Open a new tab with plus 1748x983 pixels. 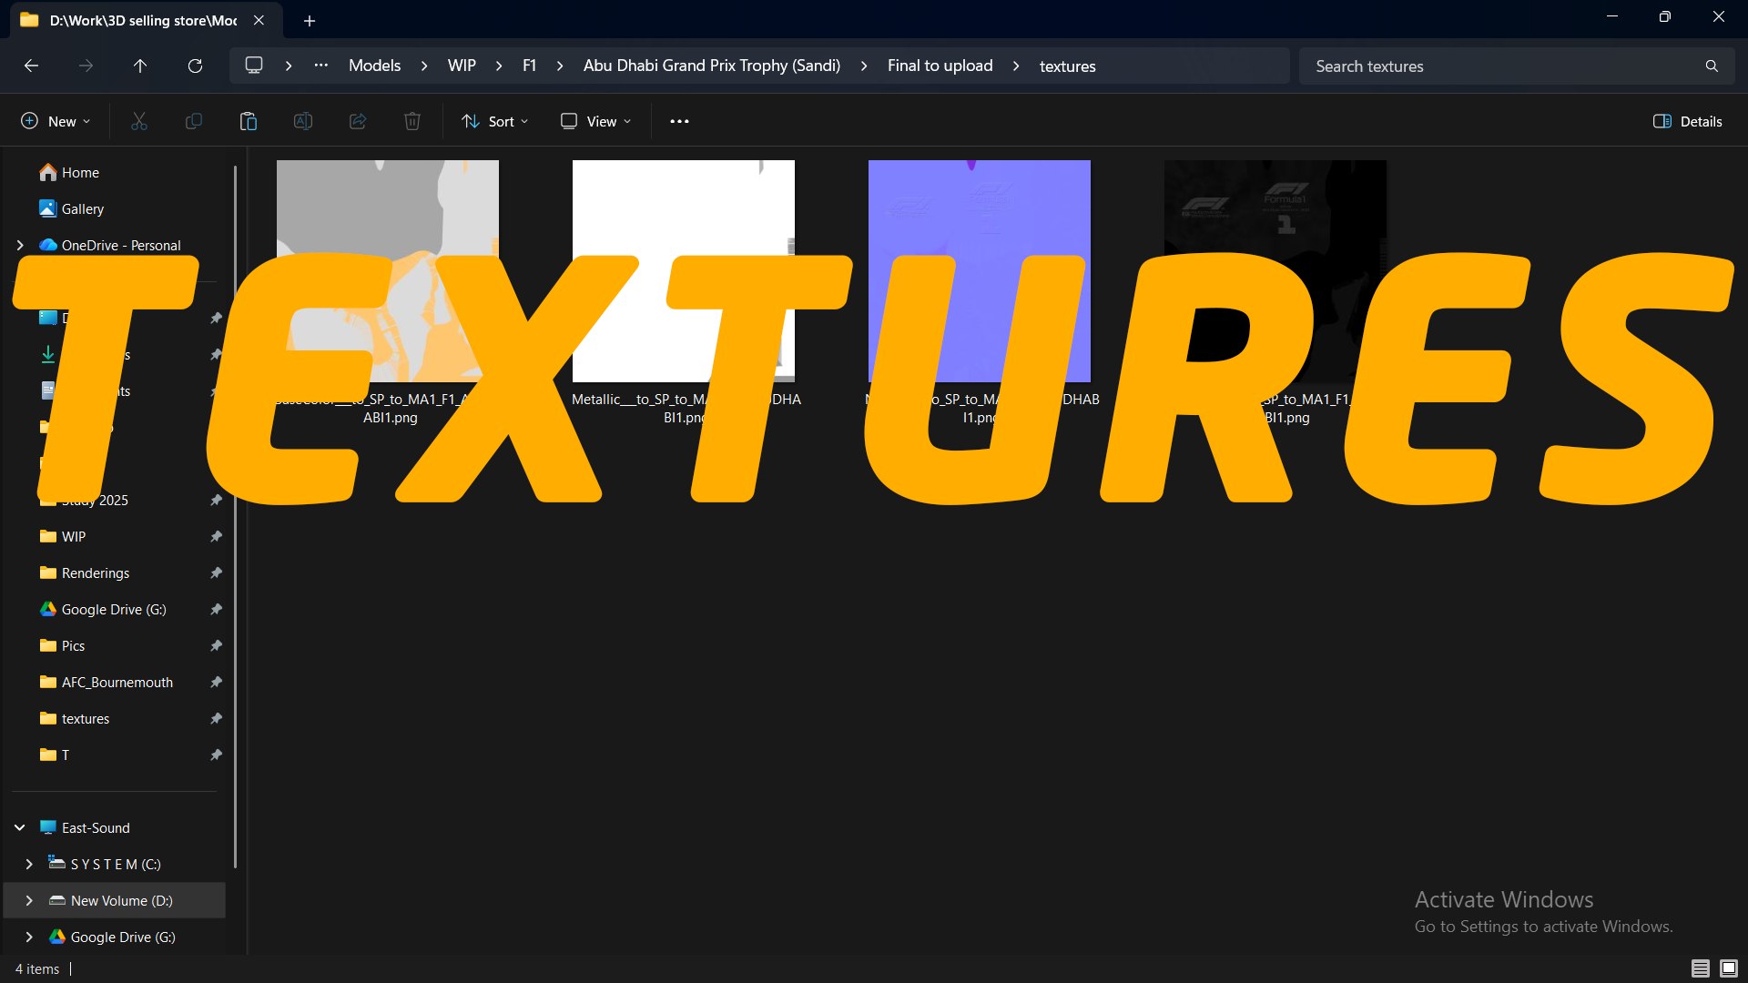tap(310, 20)
